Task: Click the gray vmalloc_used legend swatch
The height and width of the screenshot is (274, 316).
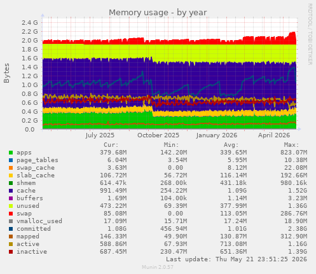Action: coord(11,221)
